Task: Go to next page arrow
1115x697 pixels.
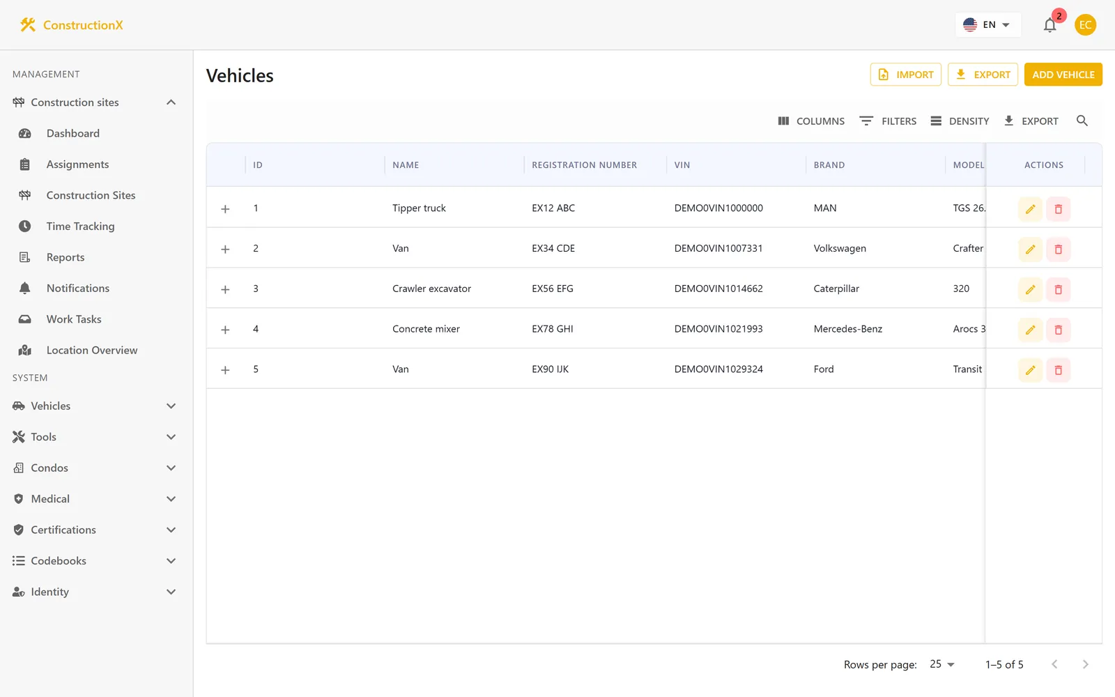Action: pos(1085,664)
